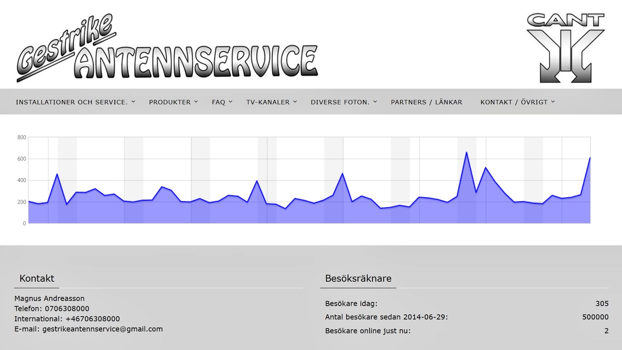
Task: Click the Gestrike Antennservice logo
Action: pos(167,47)
